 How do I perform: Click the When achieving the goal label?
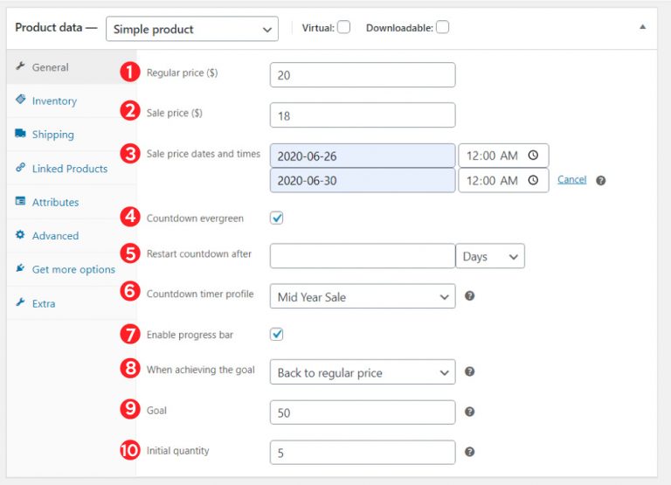200,370
